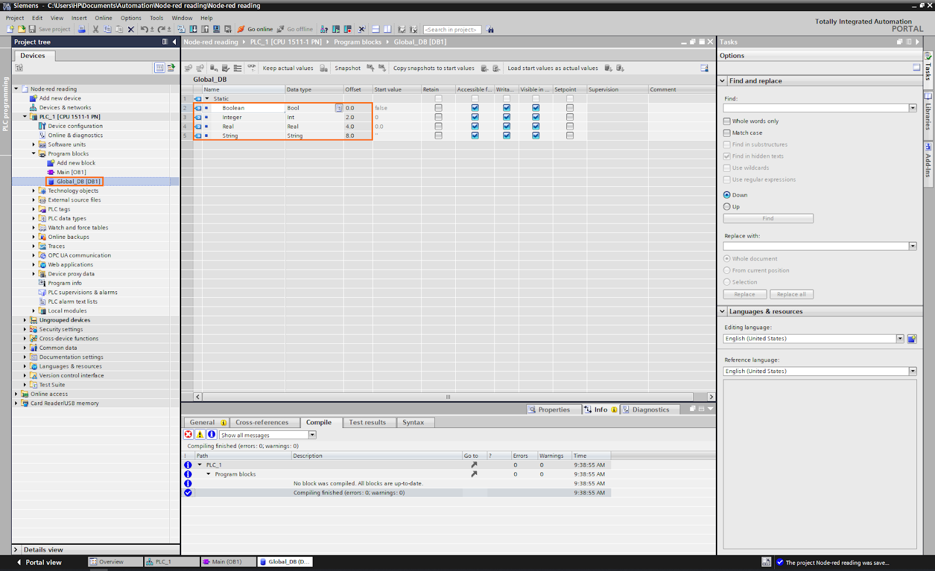Open the Project menu

tap(15, 18)
